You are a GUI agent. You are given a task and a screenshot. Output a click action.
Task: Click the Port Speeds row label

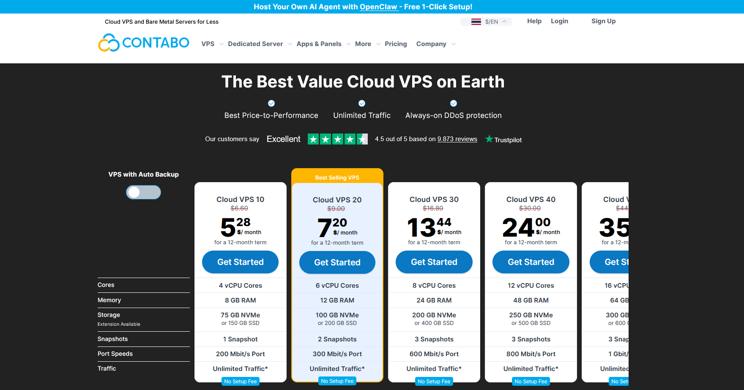point(115,354)
